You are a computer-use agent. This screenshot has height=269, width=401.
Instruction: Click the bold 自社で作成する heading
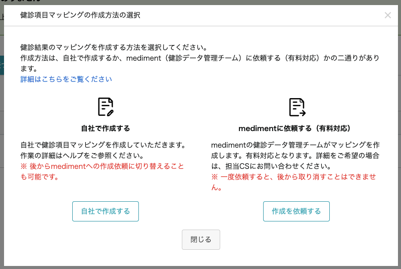pos(106,128)
